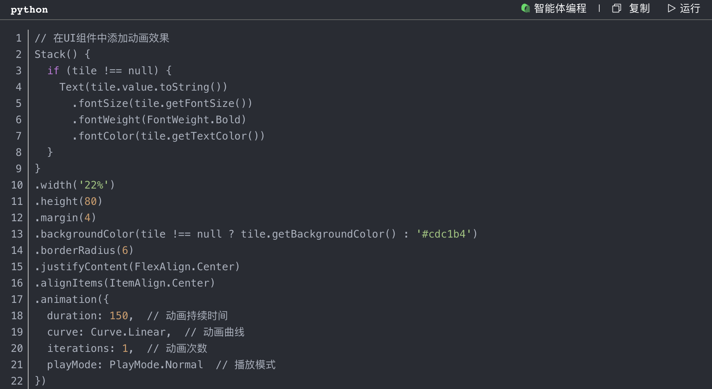712x389 pixels.
Task: Click the copy icon beside 复制
Action: click(x=616, y=9)
